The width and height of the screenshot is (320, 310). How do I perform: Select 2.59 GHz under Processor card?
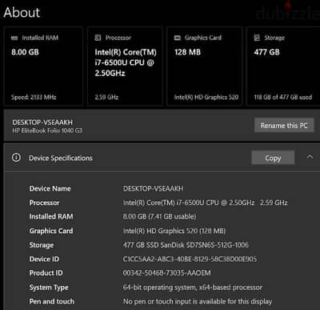(106, 97)
